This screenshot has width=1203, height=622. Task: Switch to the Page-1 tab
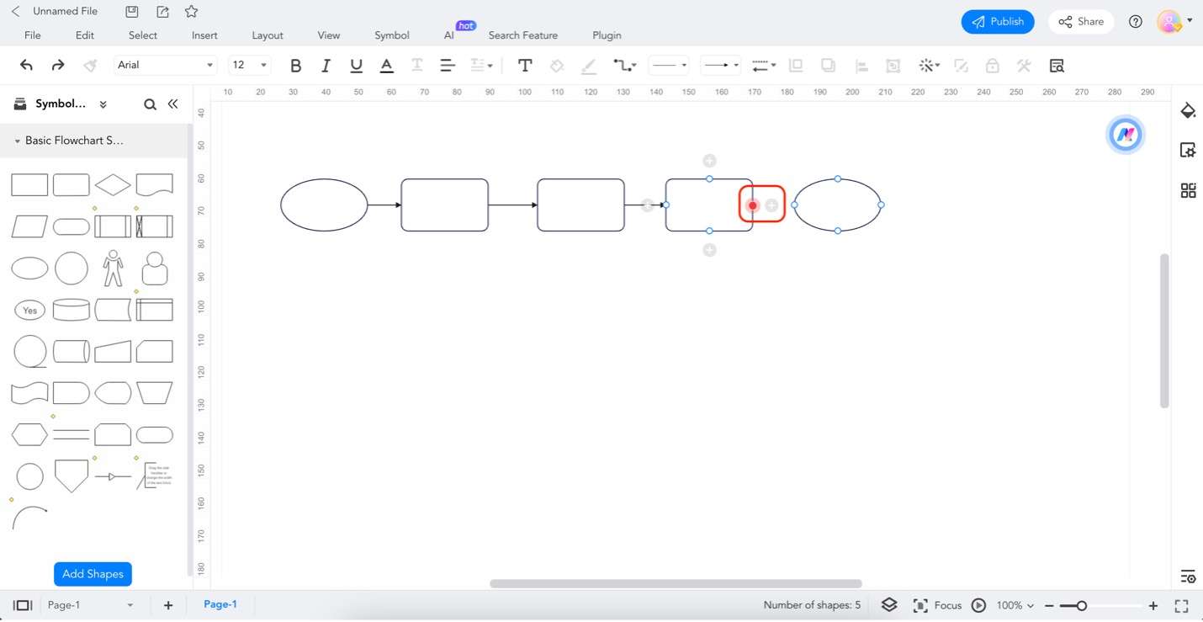pyautogui.click(x=220, y=604)
